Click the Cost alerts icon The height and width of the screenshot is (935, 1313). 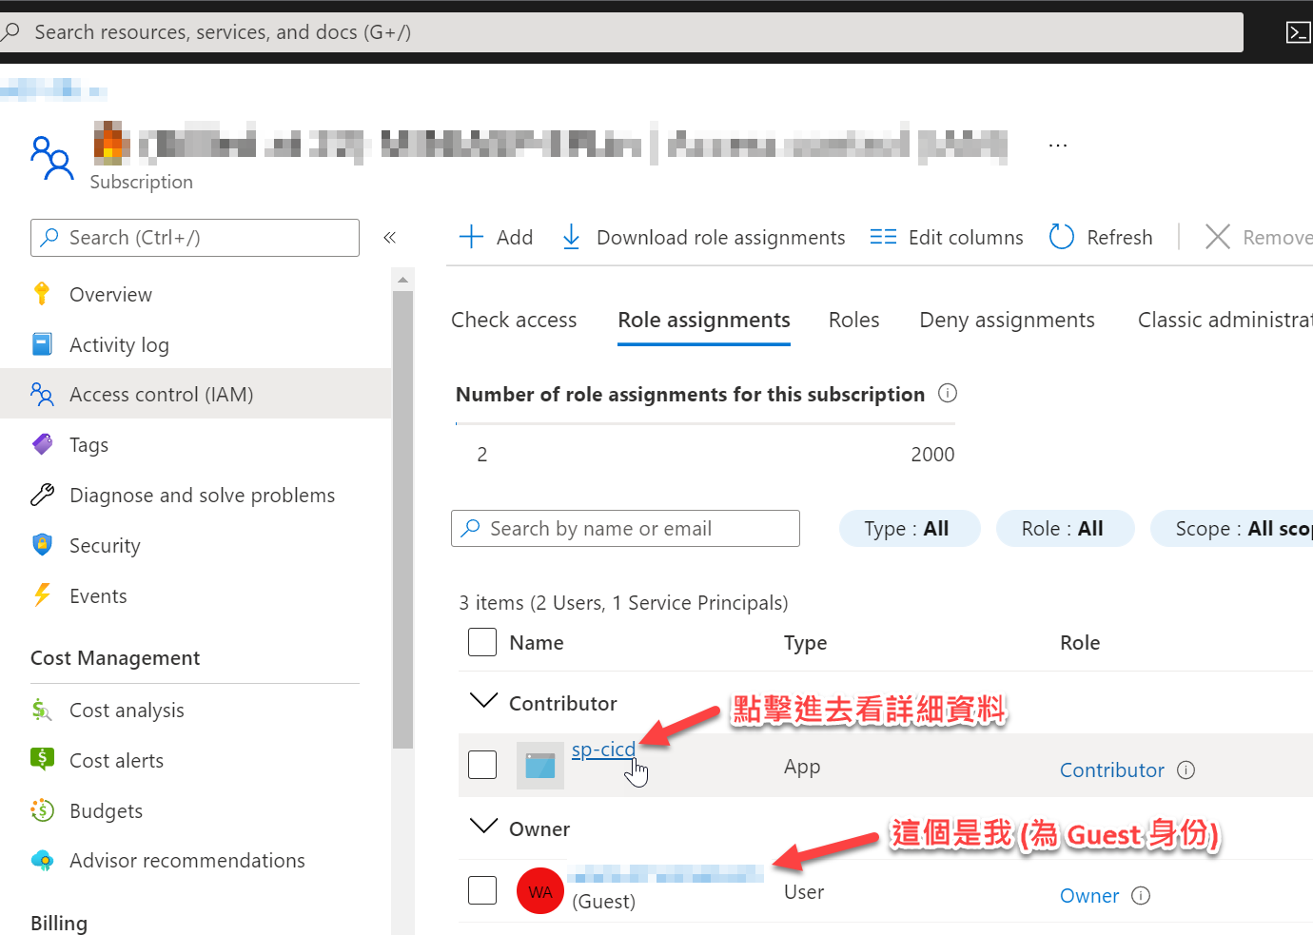coord(42,759)
